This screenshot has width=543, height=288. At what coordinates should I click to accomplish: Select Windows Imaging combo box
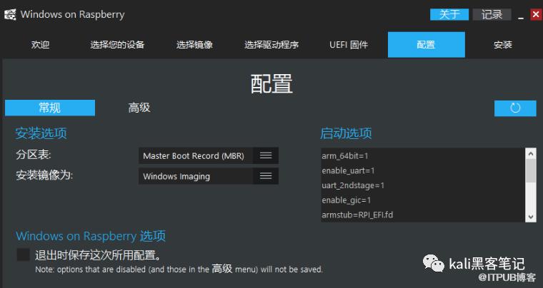(209, 176)
